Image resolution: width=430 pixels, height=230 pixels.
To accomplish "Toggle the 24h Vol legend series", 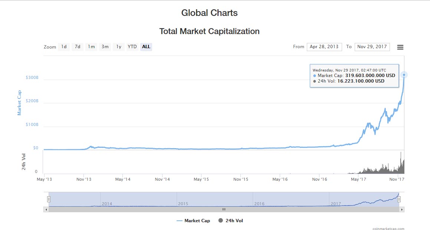I will (x=231, y=221).
